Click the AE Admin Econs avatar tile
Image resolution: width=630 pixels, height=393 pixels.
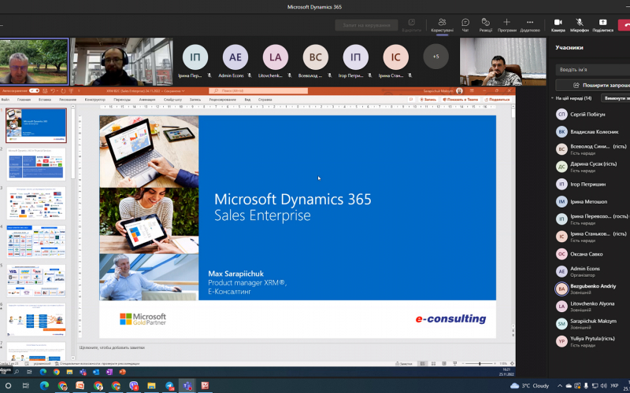click(x=235, y=57)
